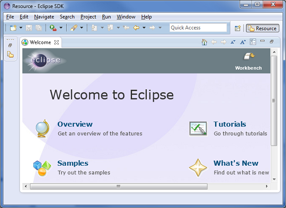The image size is (286, 208).
Task: Click the Restore icon in left trim stack
Action: pyautogui.click(x=10, y=46)
